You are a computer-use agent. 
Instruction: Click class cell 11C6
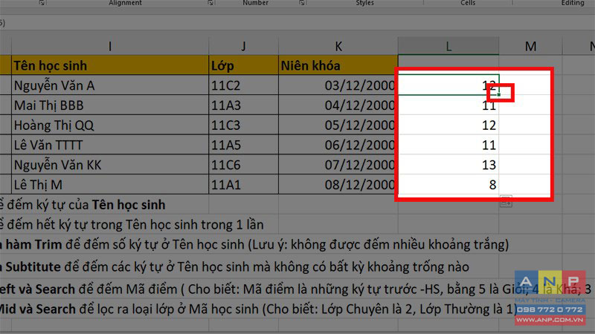pos(243,164)
